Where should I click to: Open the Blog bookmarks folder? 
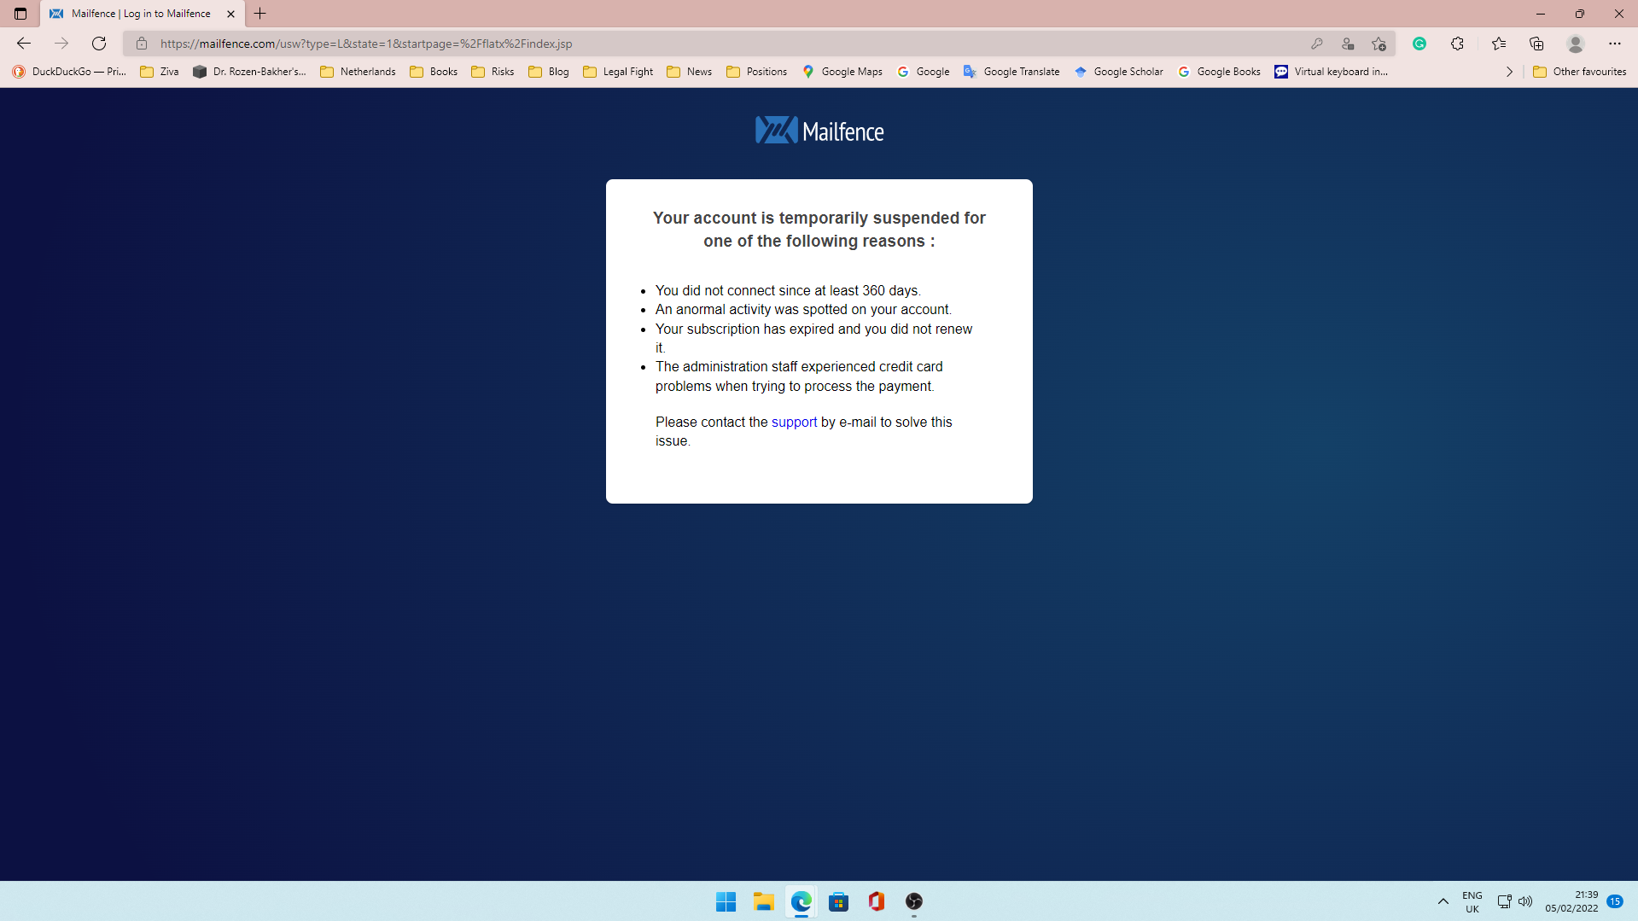click(x=549, y=72)
